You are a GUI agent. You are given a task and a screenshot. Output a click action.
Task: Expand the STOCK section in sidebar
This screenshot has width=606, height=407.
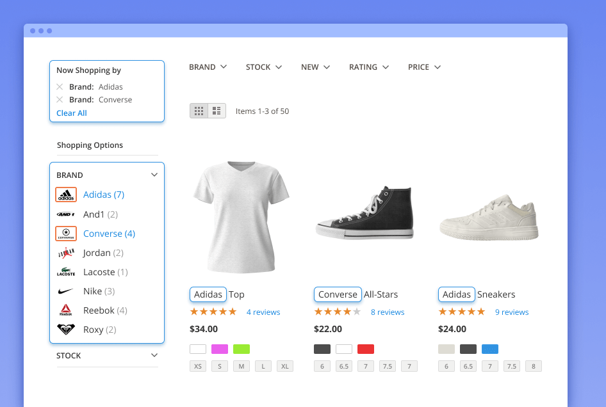(154, 355)
